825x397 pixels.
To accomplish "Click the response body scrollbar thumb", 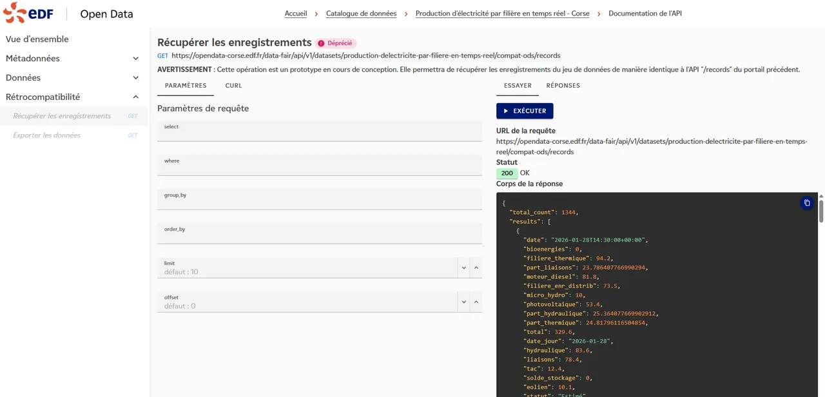I will click(x=821, y=211).
